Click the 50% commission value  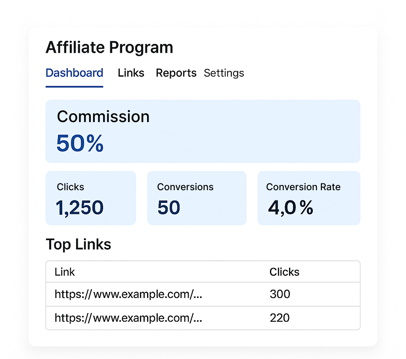coord(80,143)
